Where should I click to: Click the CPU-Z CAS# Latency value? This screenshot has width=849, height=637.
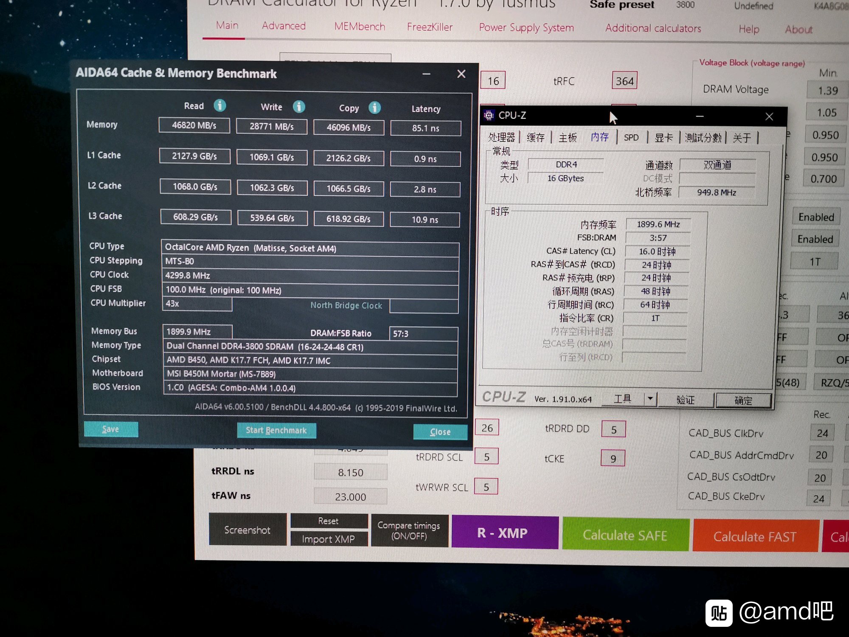click(657, 251)
